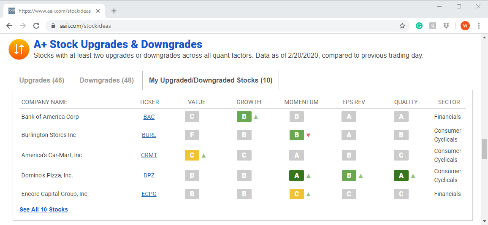Screen dimensions: 488x225
Task: Click the EPS REV column header
Action: point(354,102)
